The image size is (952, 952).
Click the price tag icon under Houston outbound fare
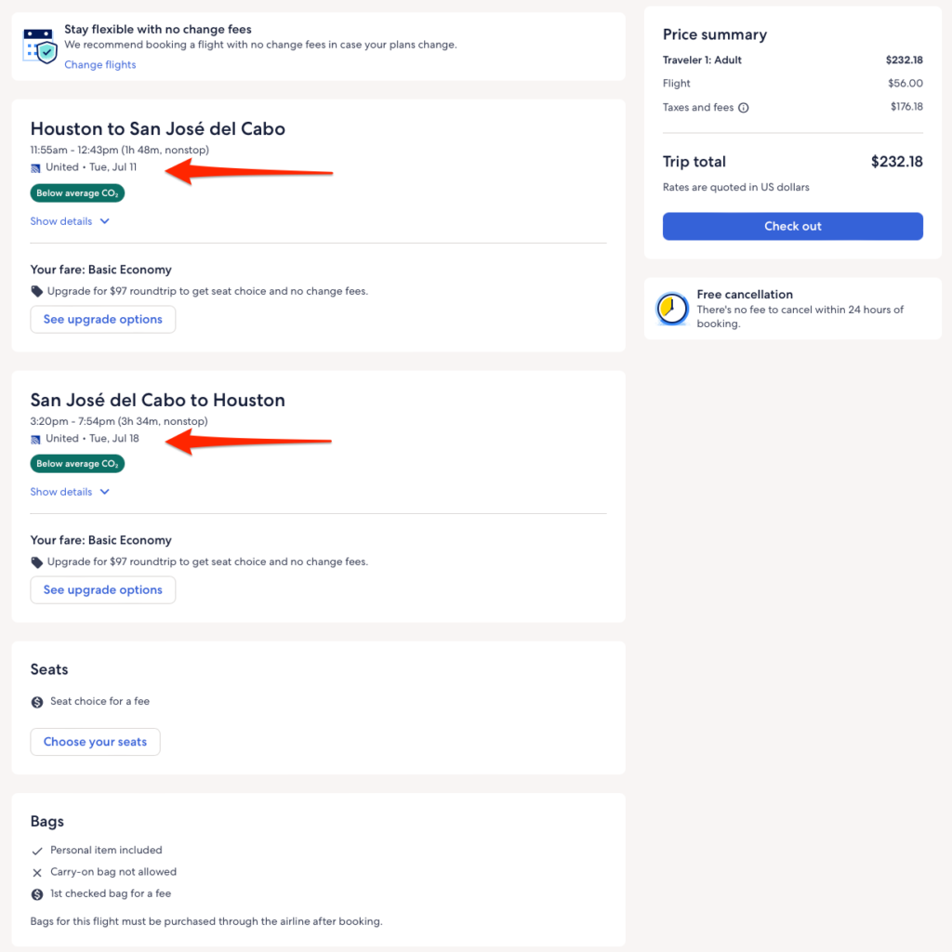coord(37,291)
